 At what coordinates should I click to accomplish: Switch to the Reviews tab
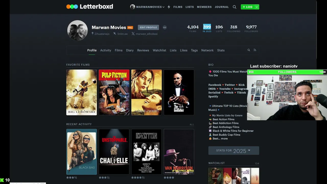(143, 50)
